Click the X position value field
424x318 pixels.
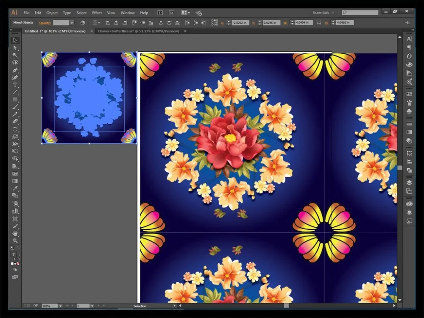coord(240,23)
